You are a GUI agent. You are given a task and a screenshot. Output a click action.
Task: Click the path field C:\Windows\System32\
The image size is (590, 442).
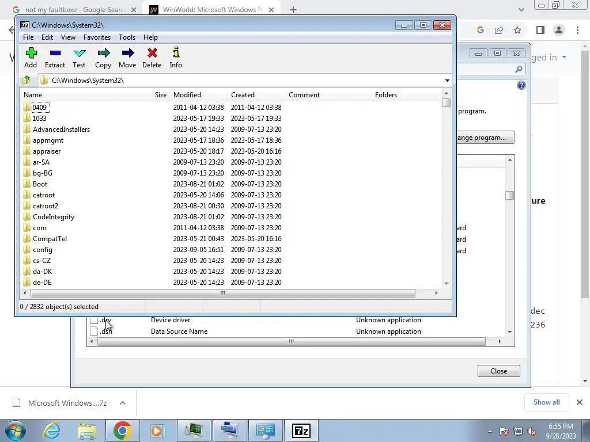(241, 81)
